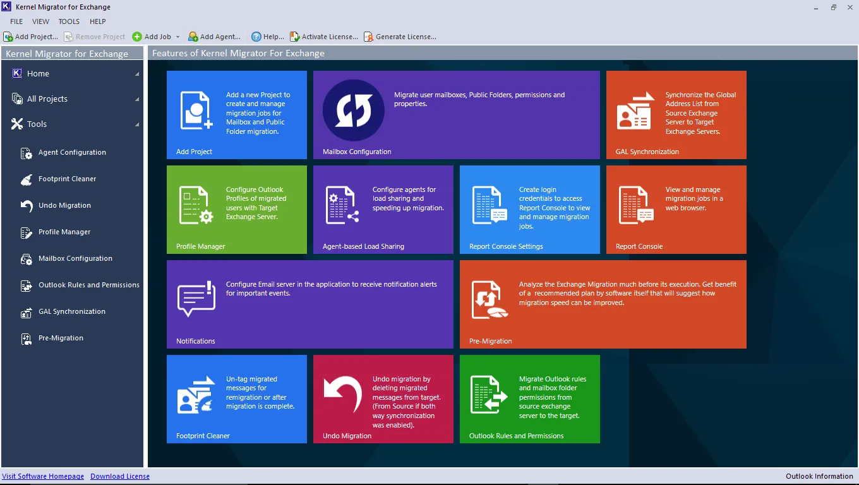This screenshot has height=485, width=859.
Task: Open the Add Project tile label
Action: pyautogui.click(x=194, y=152)
